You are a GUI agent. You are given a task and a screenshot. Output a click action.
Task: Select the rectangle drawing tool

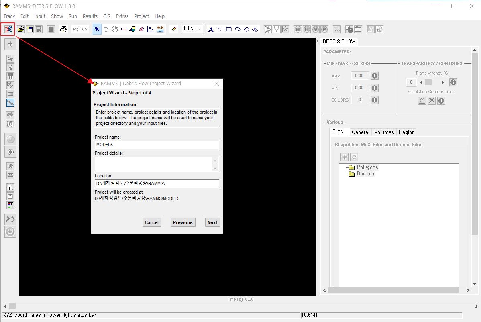pos(228,29)
